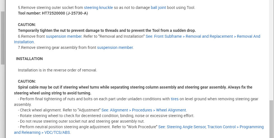Open the steering knuckle link
Image resolution: width=274 pixels, height=138 pixels.
(98, 8)
